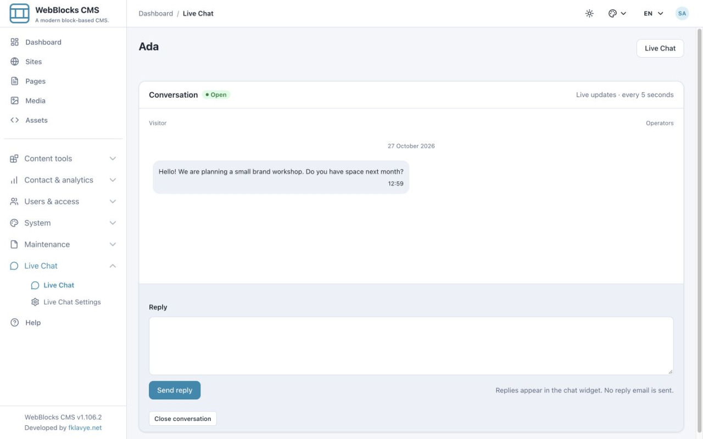
Task: Click the Sites globe icon
Action: pyautogui.click(x=15, y=61)
